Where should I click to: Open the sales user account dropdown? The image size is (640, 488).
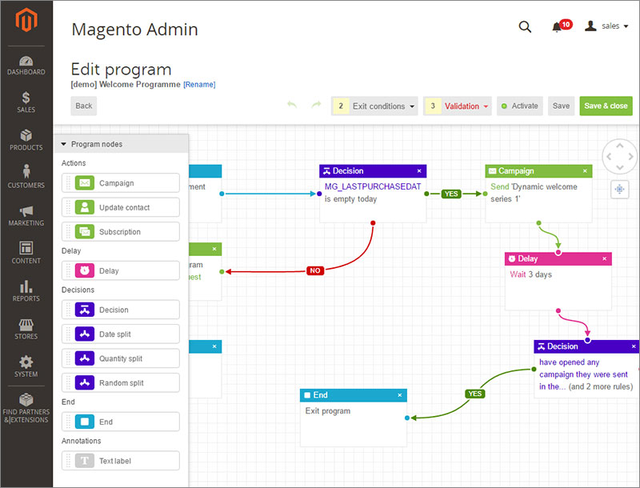606,26
